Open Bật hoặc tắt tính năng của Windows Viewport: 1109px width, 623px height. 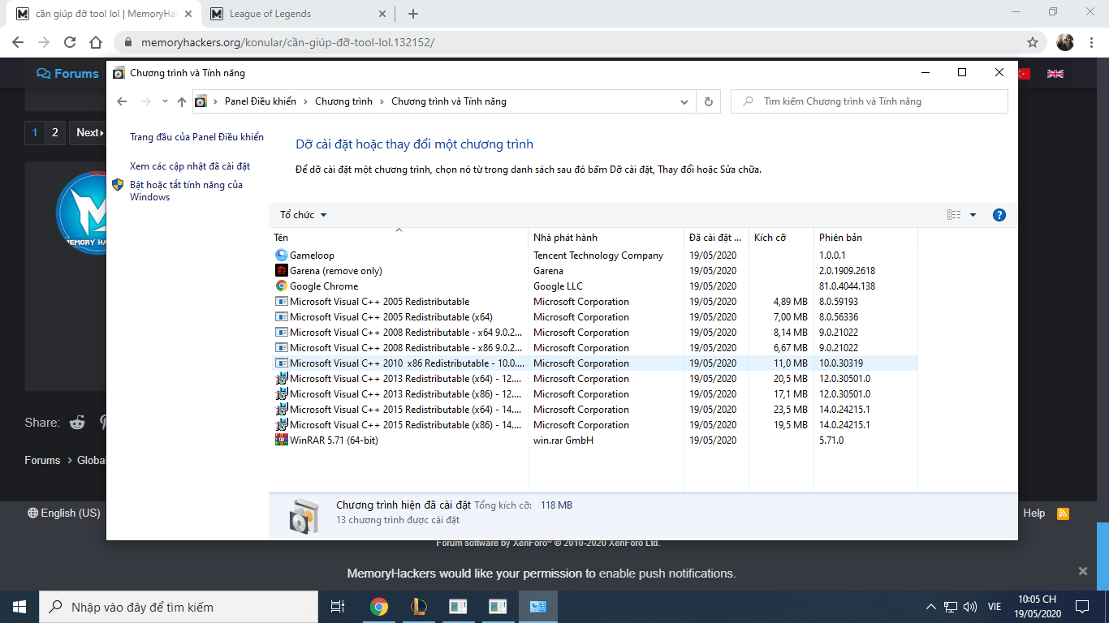[x=186, y=191]
